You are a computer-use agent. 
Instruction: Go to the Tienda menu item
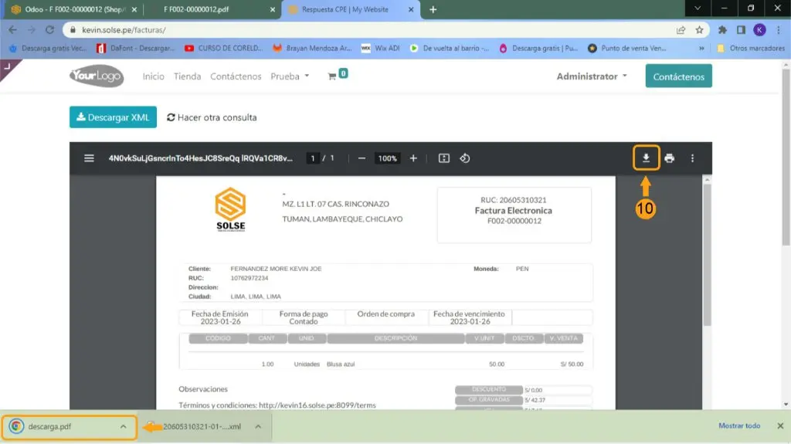click(187, 76)
